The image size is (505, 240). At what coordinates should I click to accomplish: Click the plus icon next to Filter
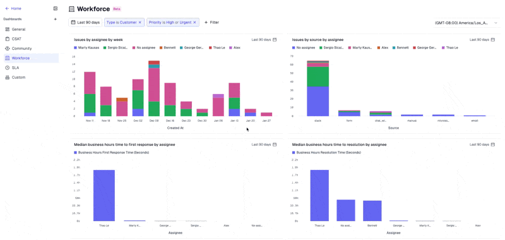206,23
